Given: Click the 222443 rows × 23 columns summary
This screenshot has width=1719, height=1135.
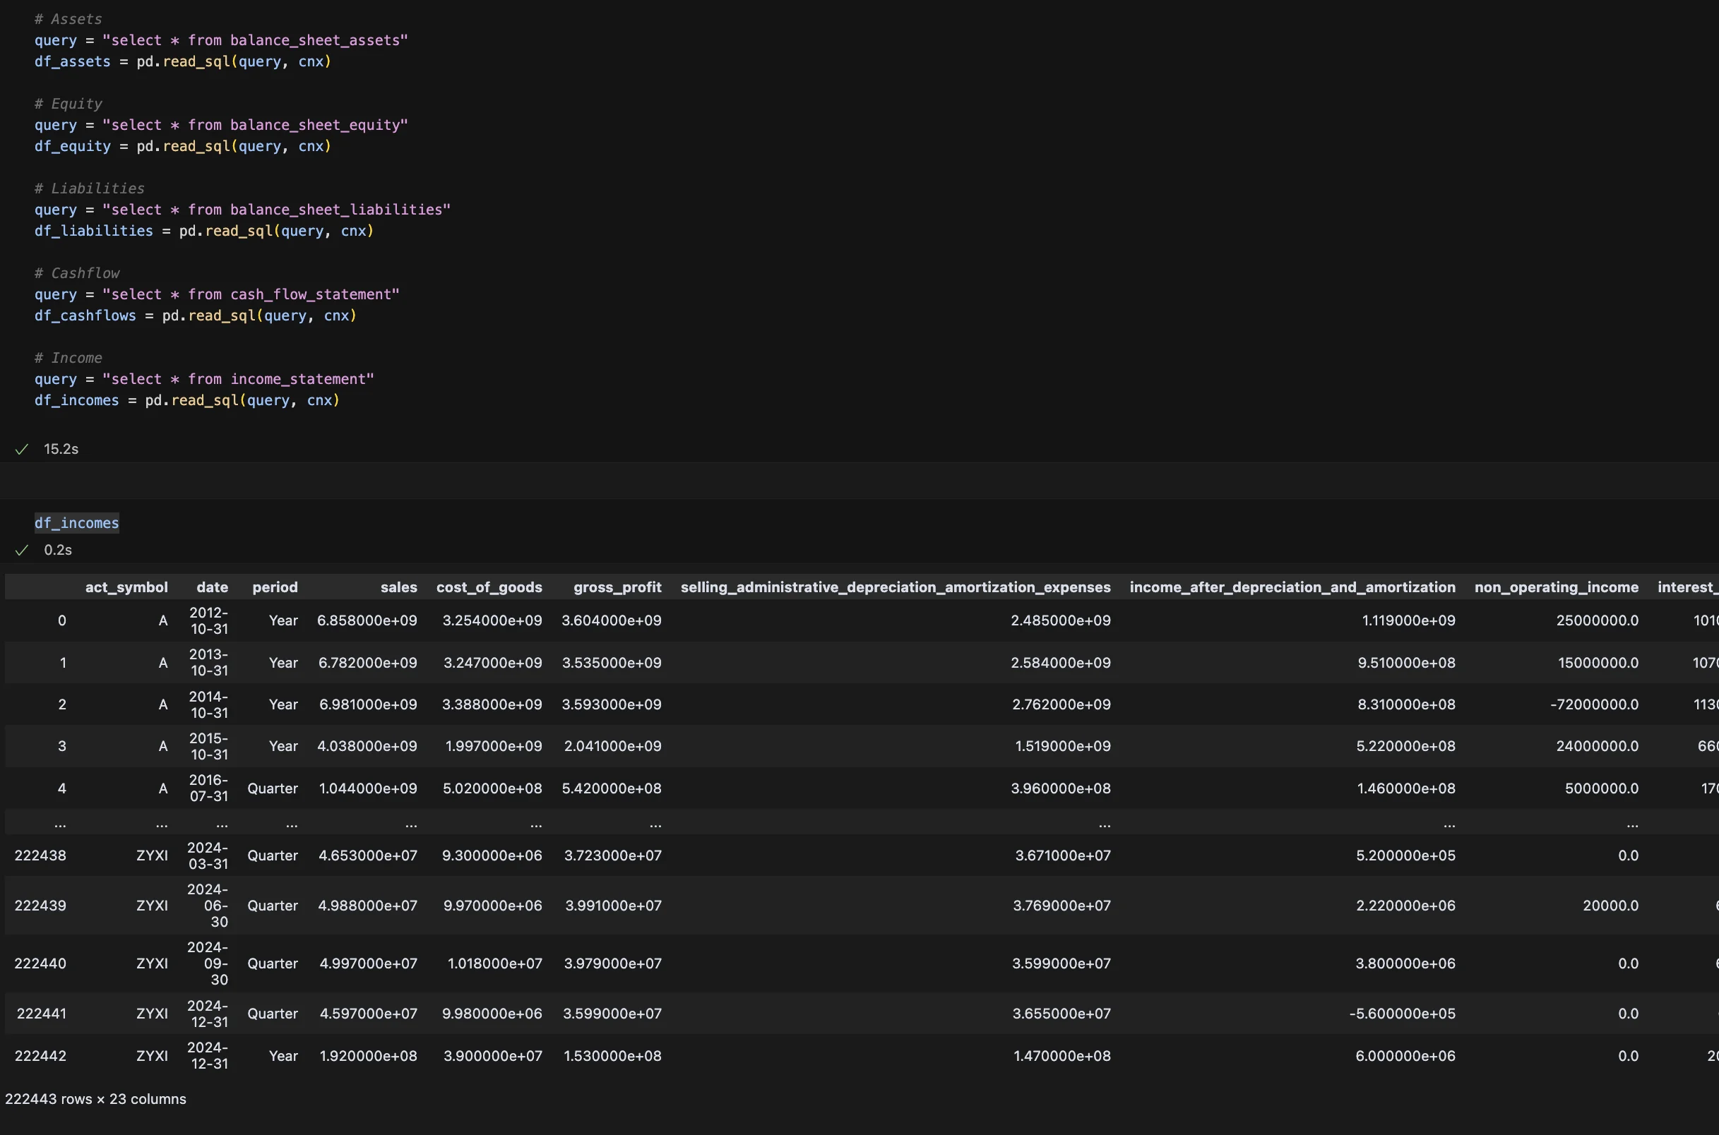Looking at the screenshot, I should [95, 1099].
